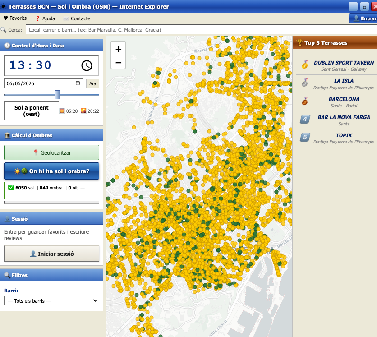
Task: Click the green checkmark status icon
Action: coord(11,188)
